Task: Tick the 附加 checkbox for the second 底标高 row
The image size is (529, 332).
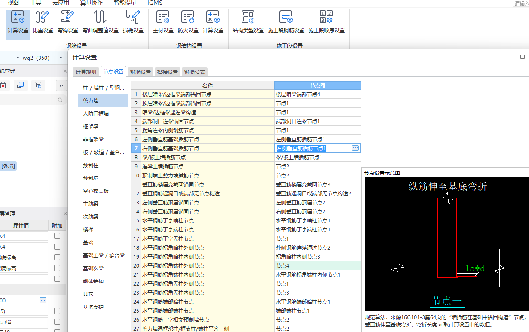Action: [57, 268]
